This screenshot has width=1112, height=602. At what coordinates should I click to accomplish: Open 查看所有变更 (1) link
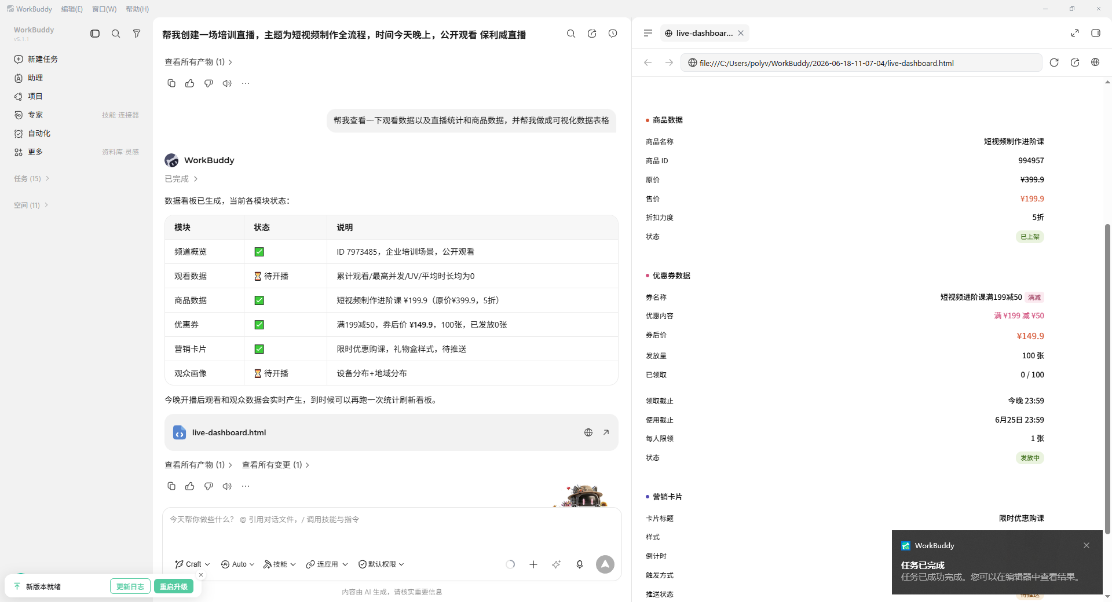coord(276,465)
